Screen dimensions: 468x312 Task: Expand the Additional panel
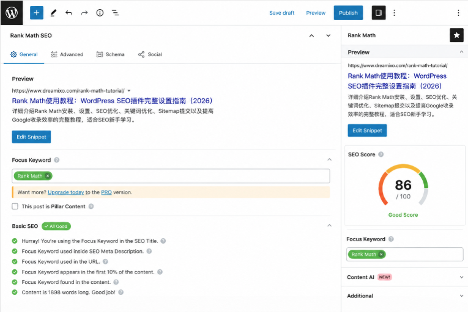click(x=461, y=296)
